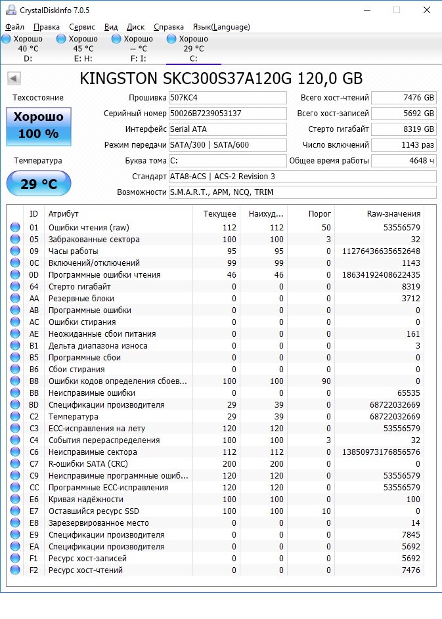Open the Правка menu
Image resolution: width=442 pixels, height=619 pixels.
point(47,27)
